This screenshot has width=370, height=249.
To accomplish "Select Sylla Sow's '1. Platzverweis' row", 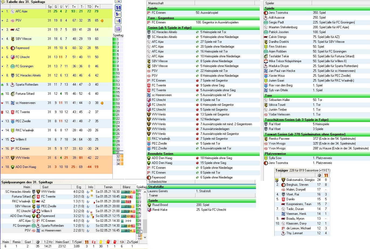I will tap(317, 158).
